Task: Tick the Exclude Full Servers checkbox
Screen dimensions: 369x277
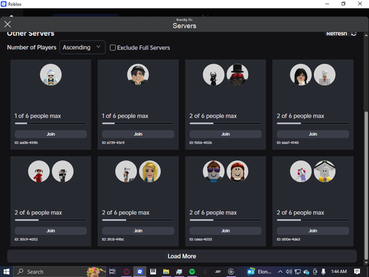Action: (x=113, y=47)
